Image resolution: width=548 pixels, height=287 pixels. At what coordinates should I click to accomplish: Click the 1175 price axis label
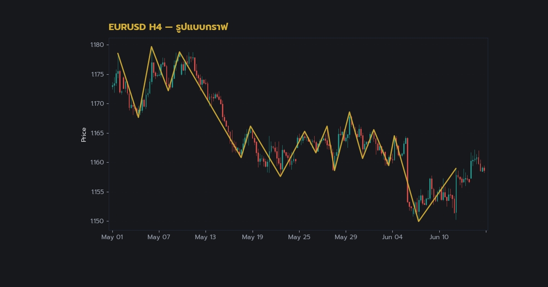pos(97,74)
